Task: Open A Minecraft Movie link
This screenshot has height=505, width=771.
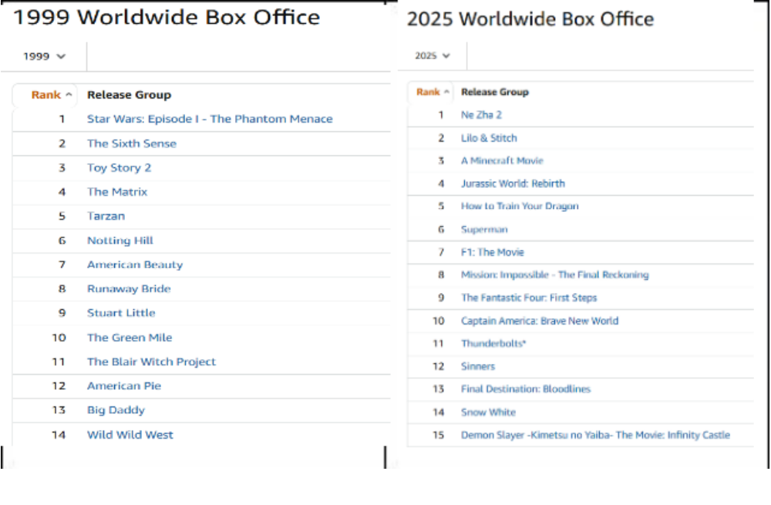Action: pos(502,161)
